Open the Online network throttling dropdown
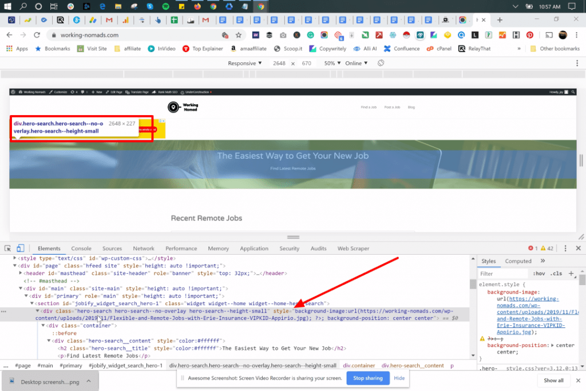 [357, 63]
